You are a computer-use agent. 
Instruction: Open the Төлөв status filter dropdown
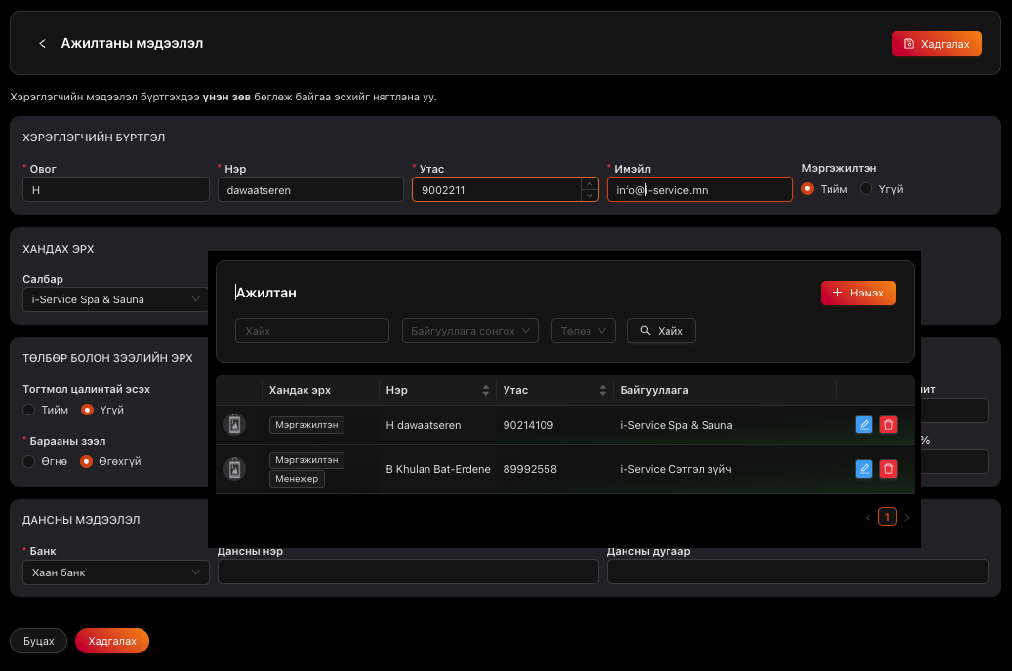point(583,331)
